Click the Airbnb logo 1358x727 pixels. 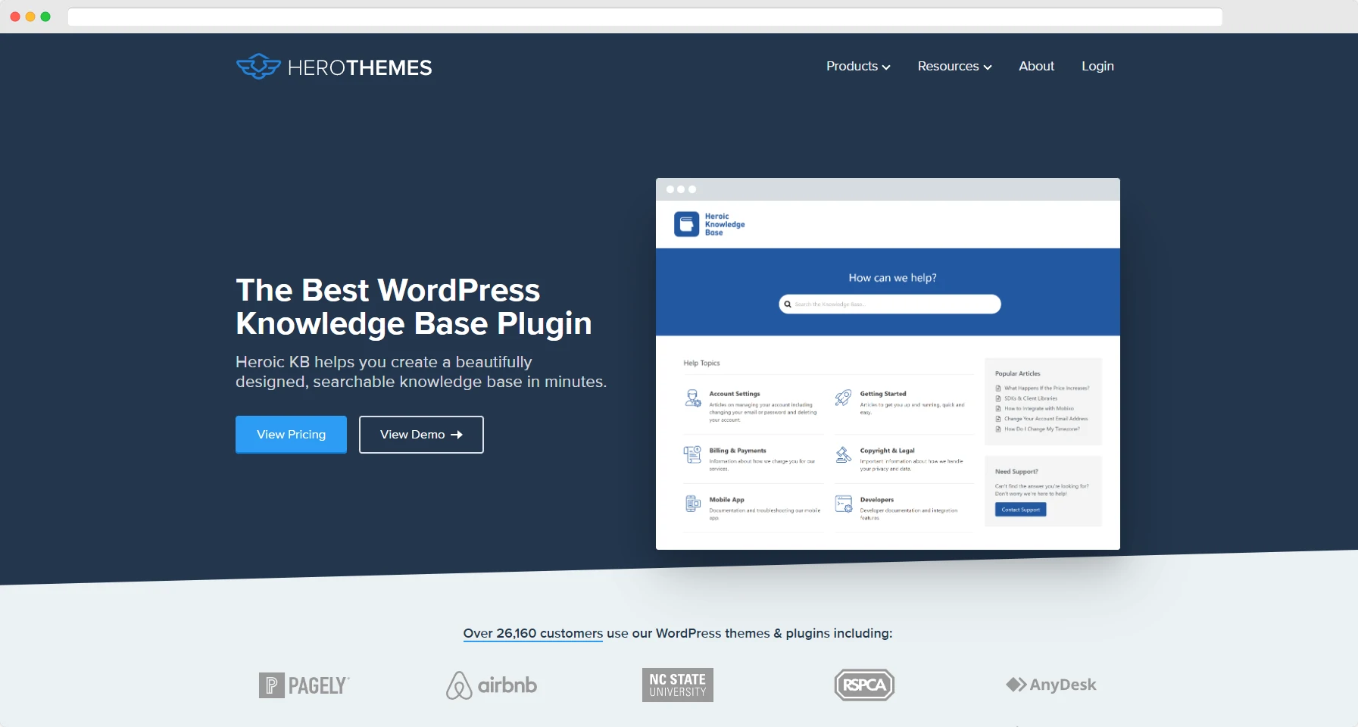click(x=492, y=685)
